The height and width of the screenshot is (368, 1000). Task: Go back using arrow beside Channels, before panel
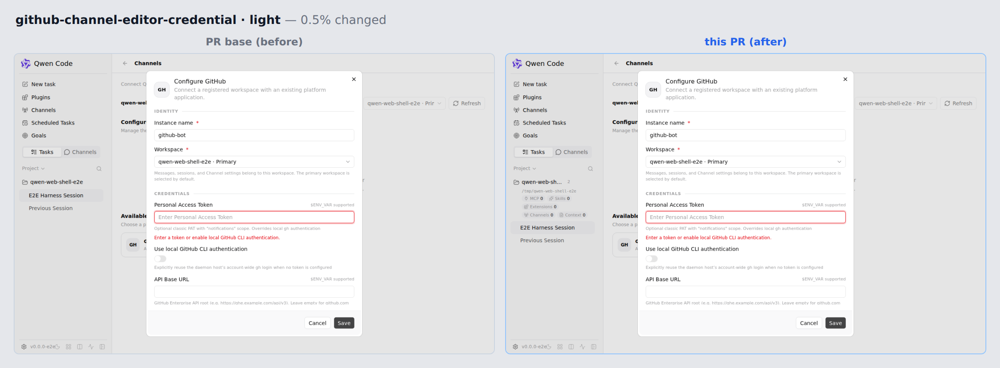coord(125,63)
